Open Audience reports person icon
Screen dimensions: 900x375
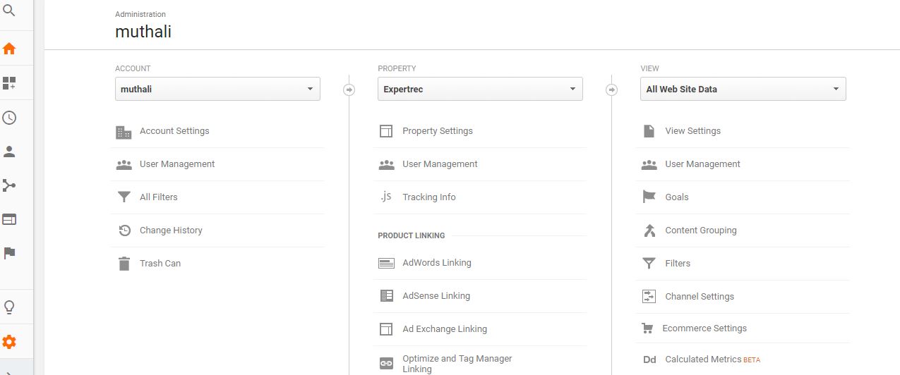9,152
